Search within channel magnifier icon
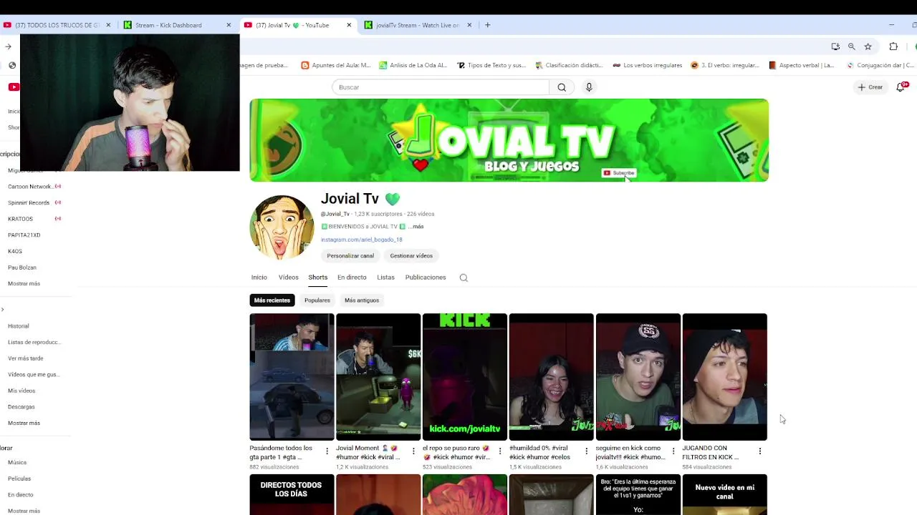 point(464,278)
